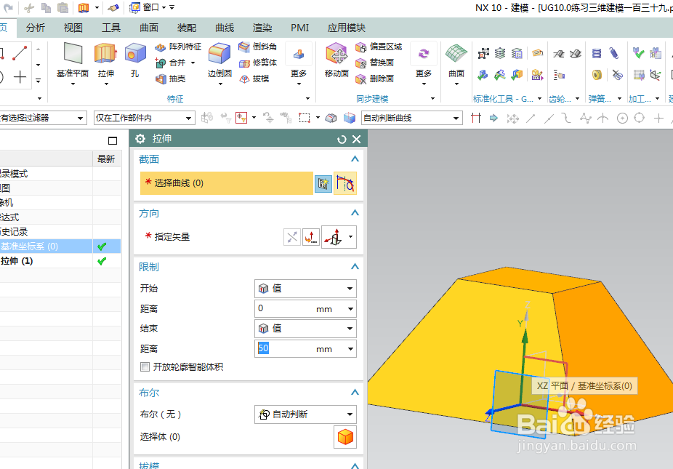Click the 基准平面 (Datum Plane) icon
This screenshot has height=469, width=673.
click(x=71, y=57)
